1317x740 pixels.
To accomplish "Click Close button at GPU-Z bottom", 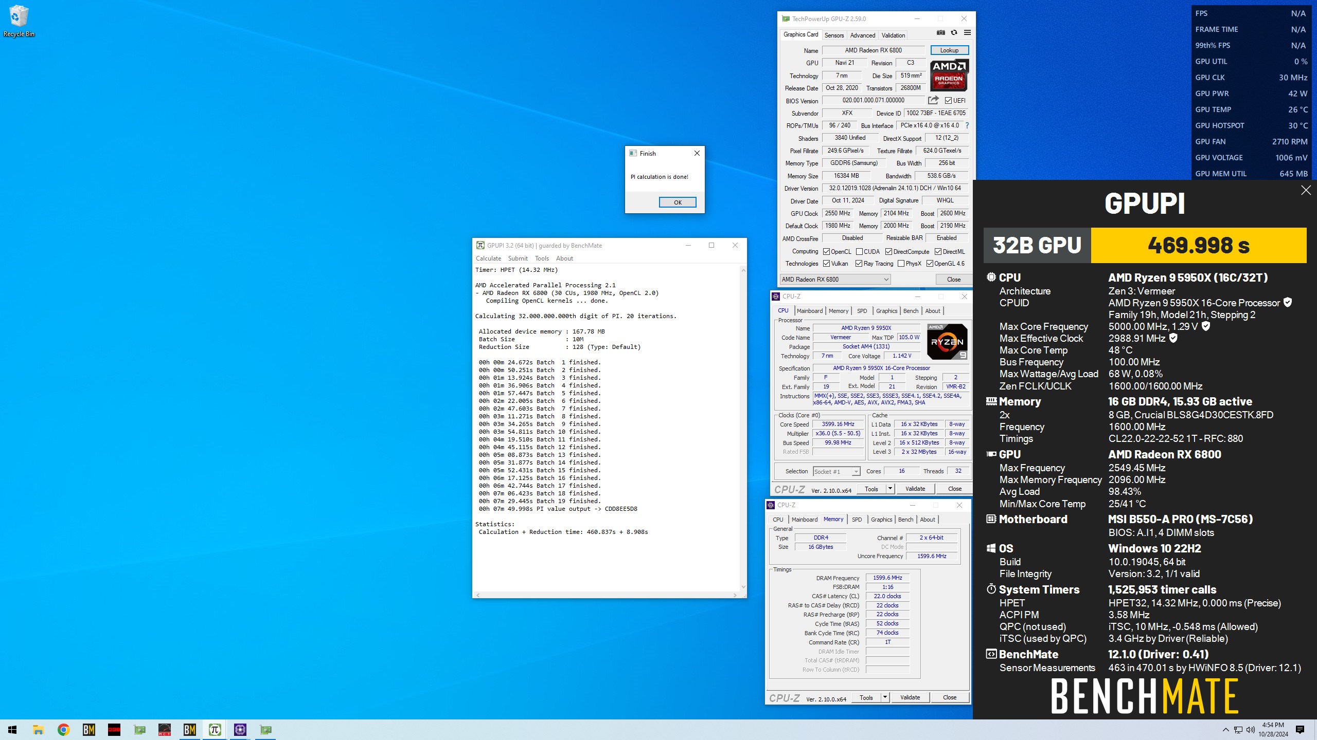I will point(953,280).
